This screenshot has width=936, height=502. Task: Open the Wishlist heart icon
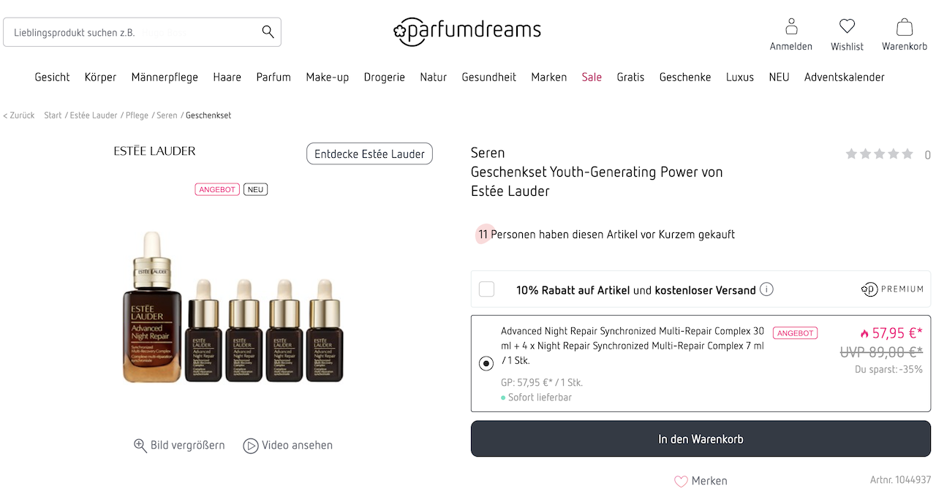(847, 27)
